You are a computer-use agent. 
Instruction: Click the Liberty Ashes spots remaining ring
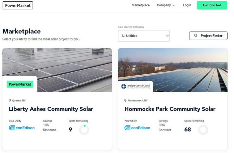pos(84,130)
